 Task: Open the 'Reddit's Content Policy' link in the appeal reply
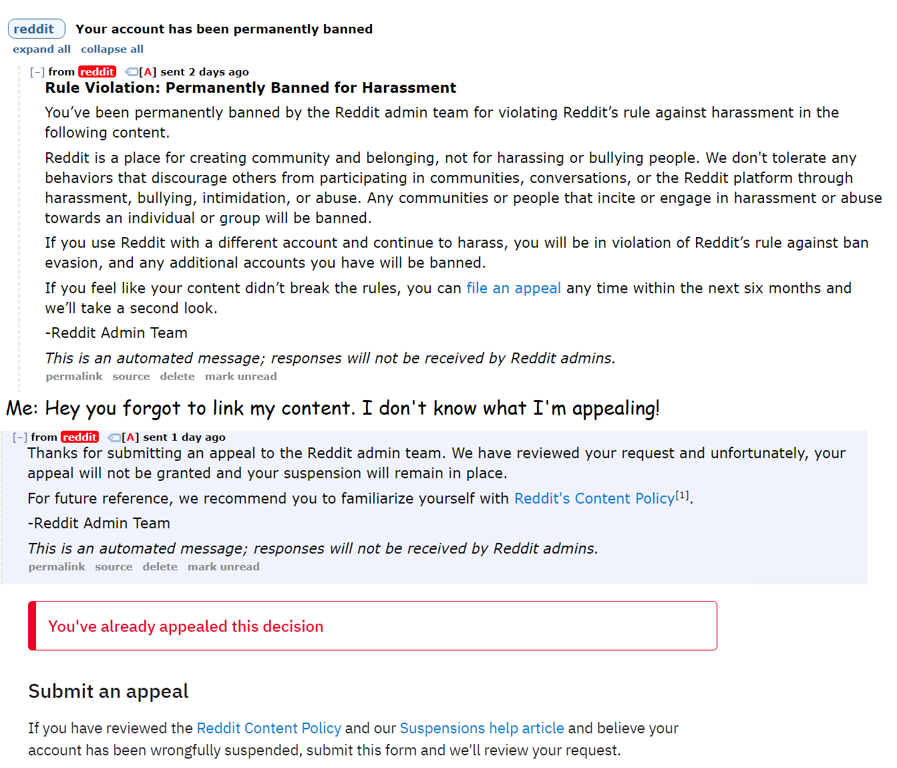(594, 499)
